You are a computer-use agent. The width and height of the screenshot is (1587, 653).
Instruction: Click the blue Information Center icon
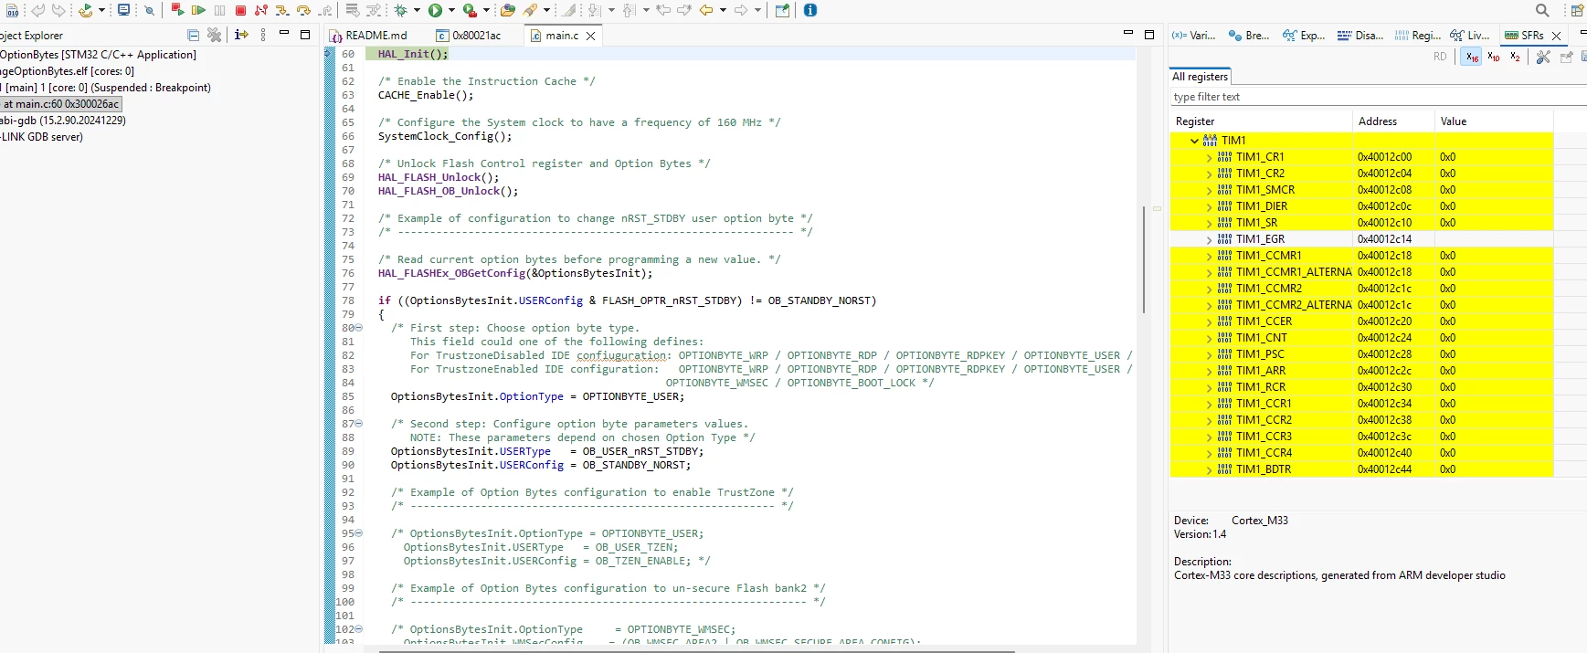click(x=809, y=10)
